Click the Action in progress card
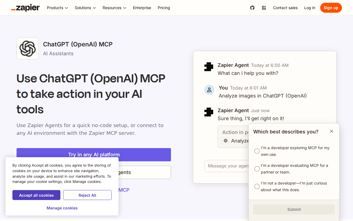 233,137
